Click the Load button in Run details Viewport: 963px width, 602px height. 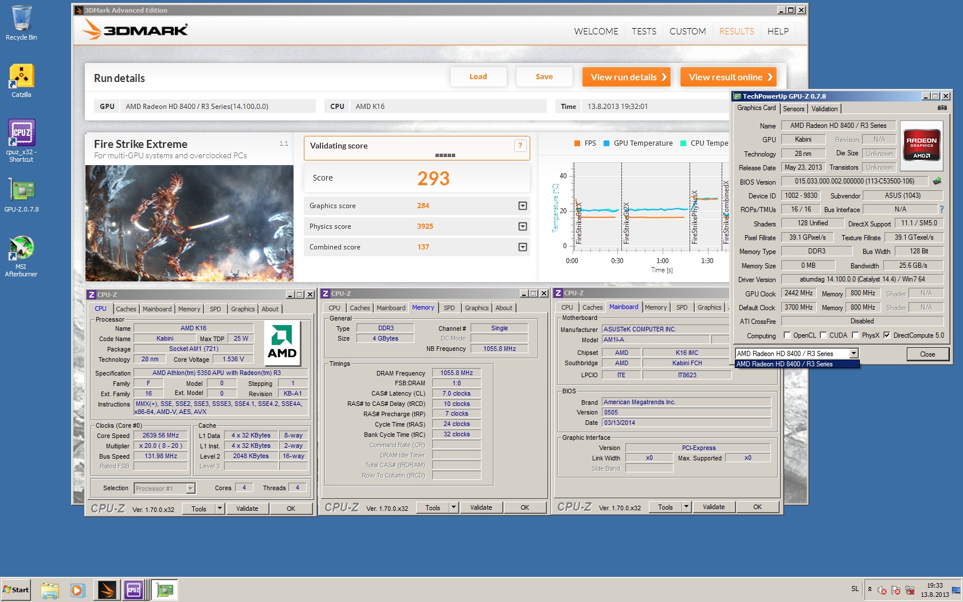point(478,77)
